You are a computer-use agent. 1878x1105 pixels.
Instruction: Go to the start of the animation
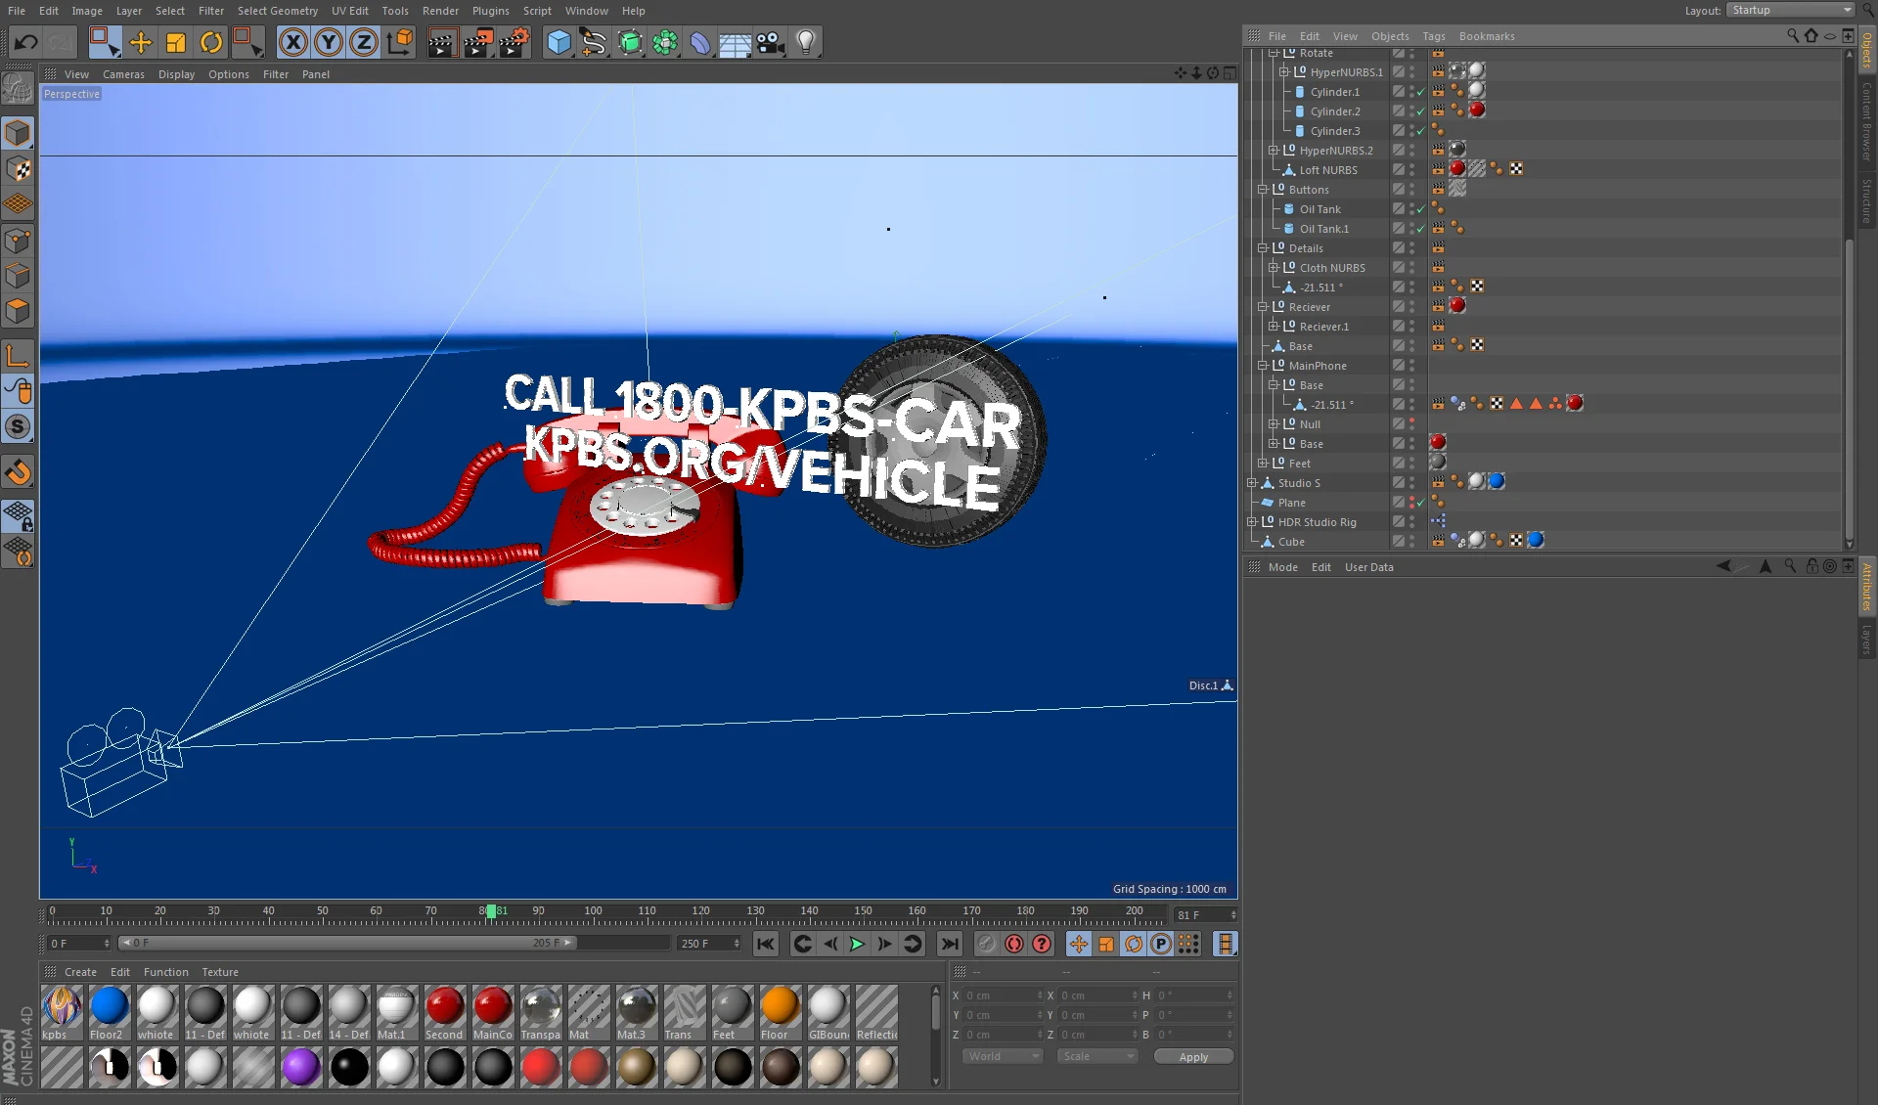click(765, 944)
